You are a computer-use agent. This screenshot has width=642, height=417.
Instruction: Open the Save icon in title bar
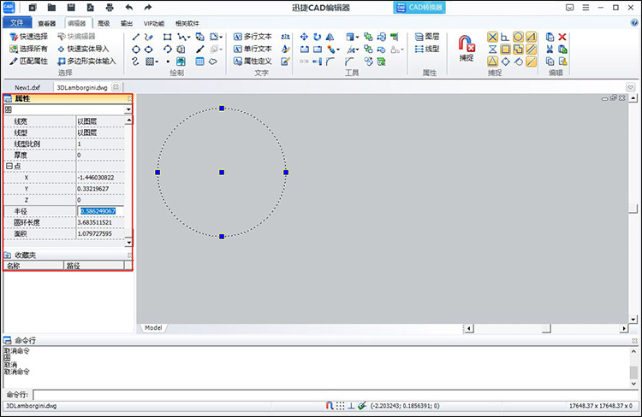[71, 7]
